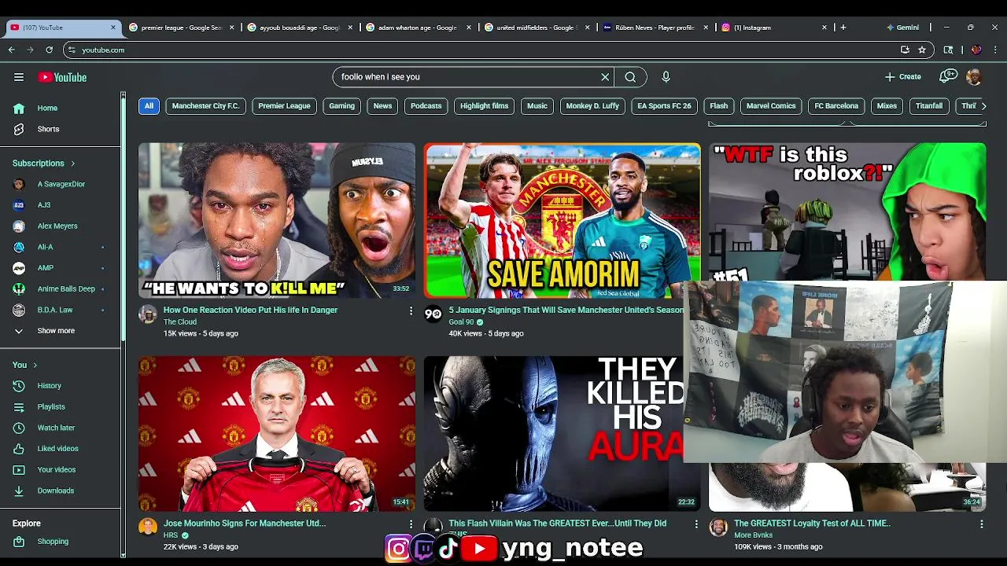Viewport: 1007px width, 566px height.
Task: Select the Monkey D. Luffy chip
Action: (592, 106)
